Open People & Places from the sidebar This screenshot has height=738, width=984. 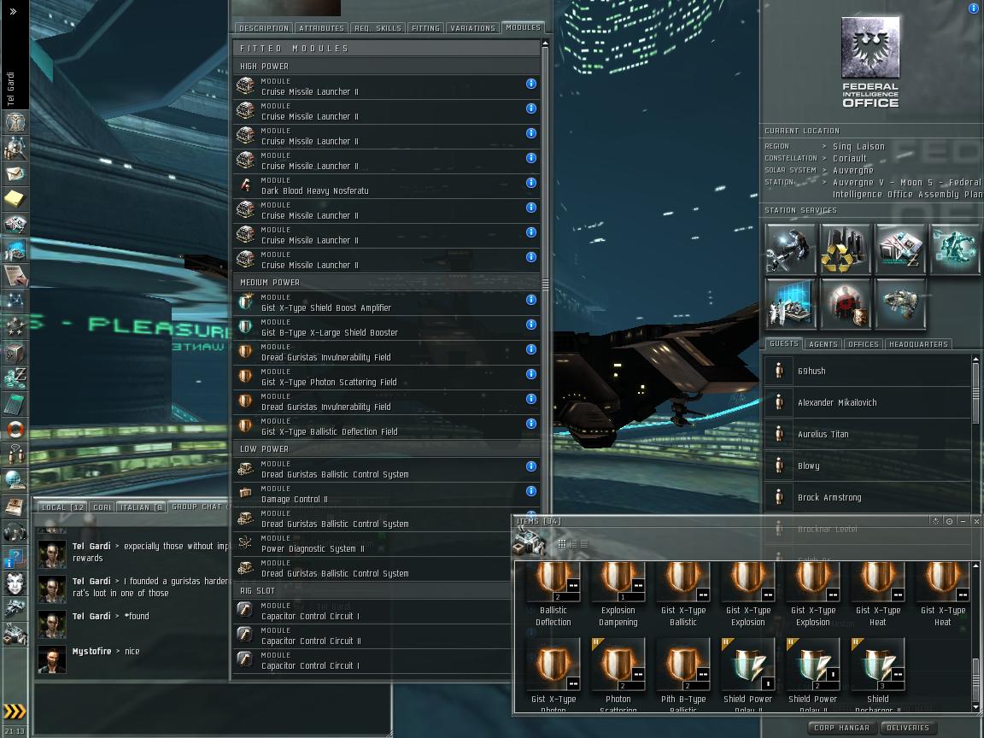(x=15, y=148)
